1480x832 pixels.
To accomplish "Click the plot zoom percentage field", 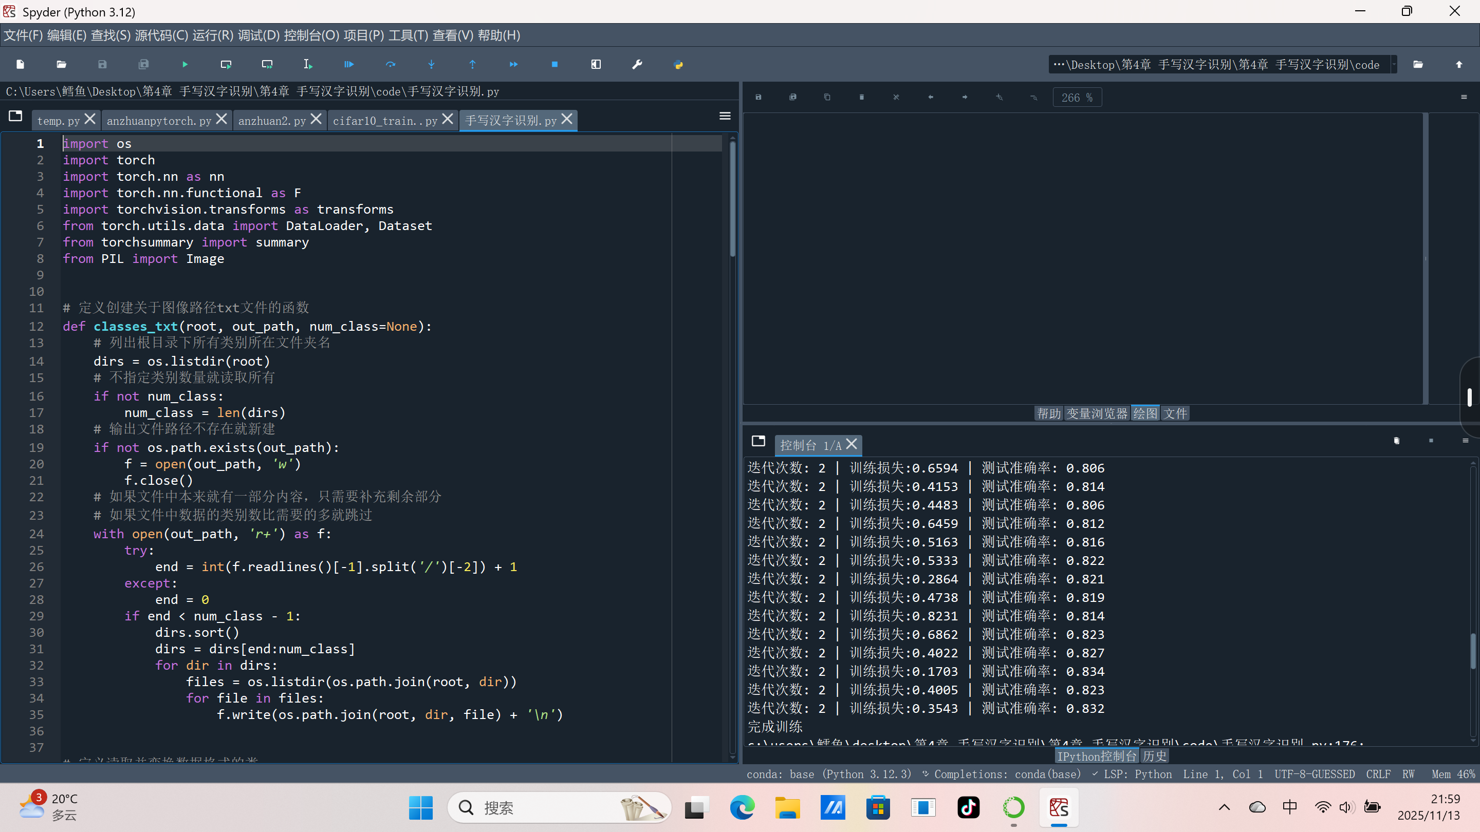I will (1077, 98).
